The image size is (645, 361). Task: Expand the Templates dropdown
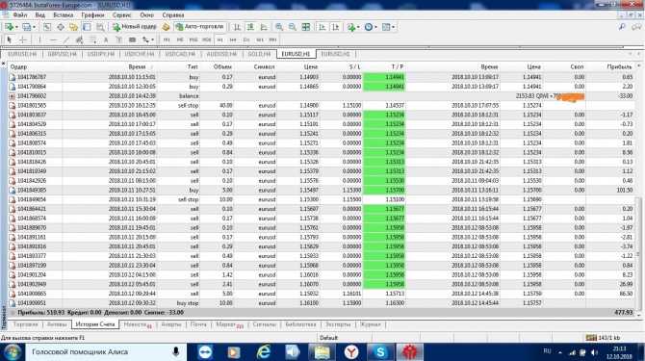tap(393, 27)
